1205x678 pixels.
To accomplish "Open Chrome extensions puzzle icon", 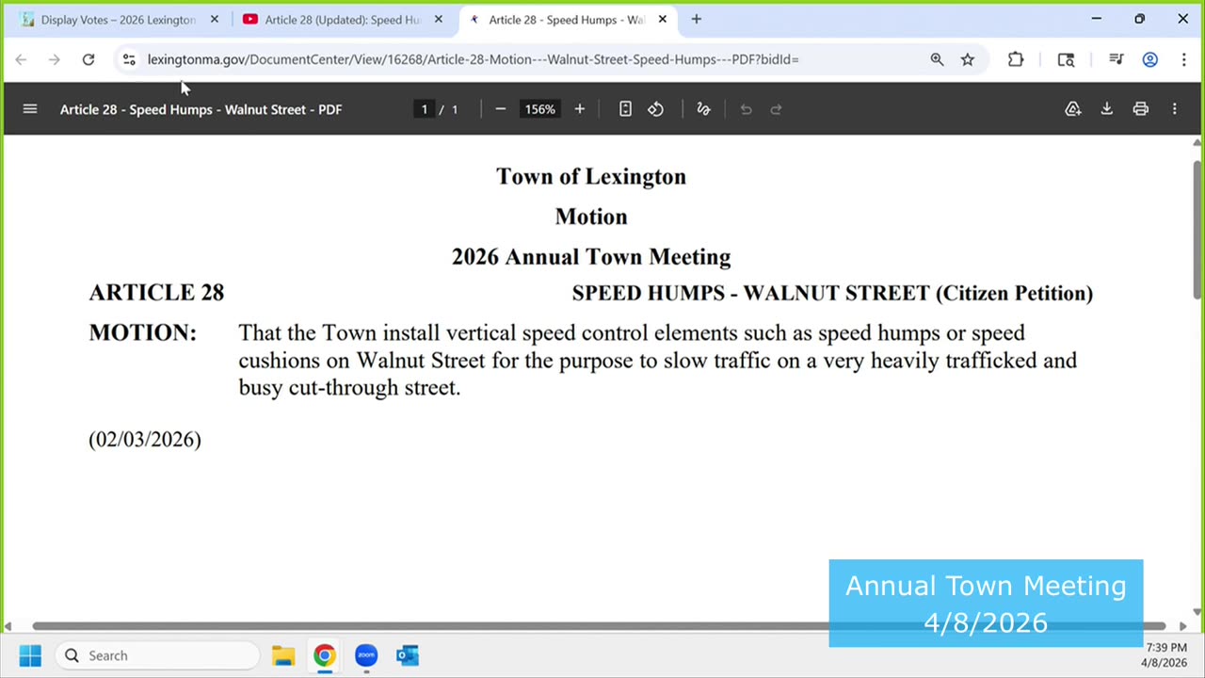I will (1016, 59).
